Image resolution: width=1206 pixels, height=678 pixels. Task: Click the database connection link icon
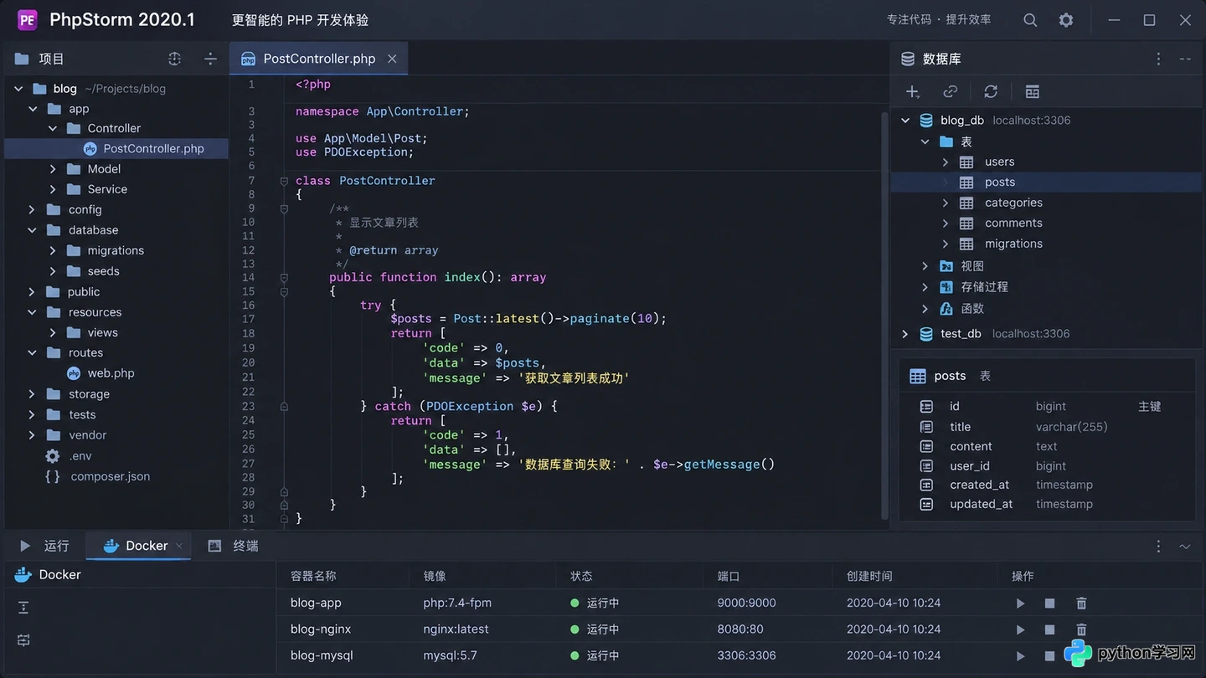pyautogui.click(x=951, y=91)
